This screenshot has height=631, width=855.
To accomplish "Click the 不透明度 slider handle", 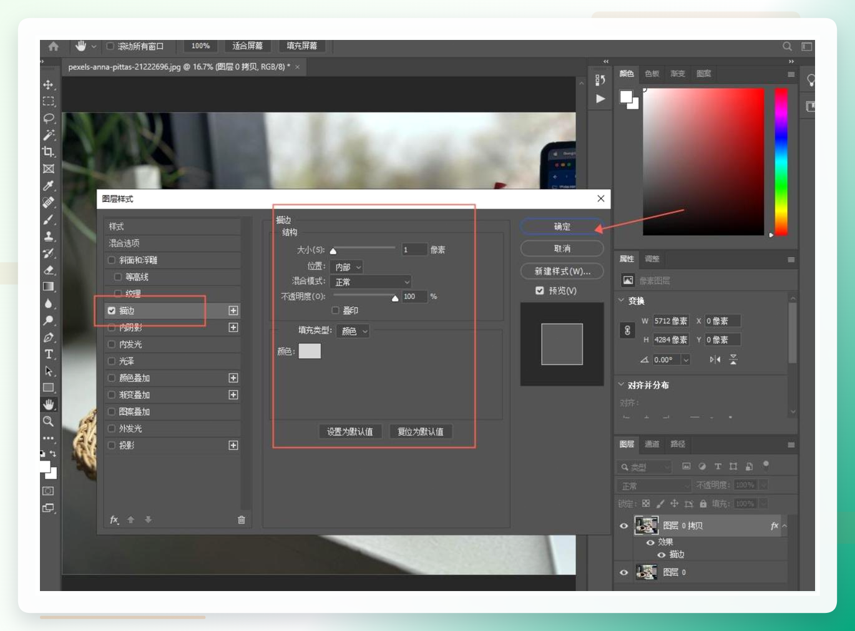I will click(x=395, y=298).
